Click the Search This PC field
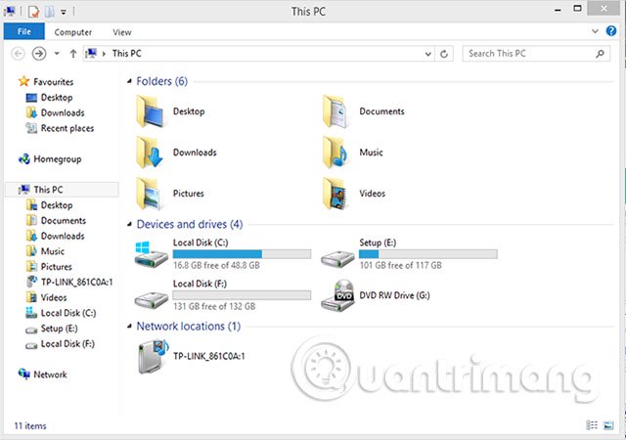626x440 pixels. coord(536,54)
